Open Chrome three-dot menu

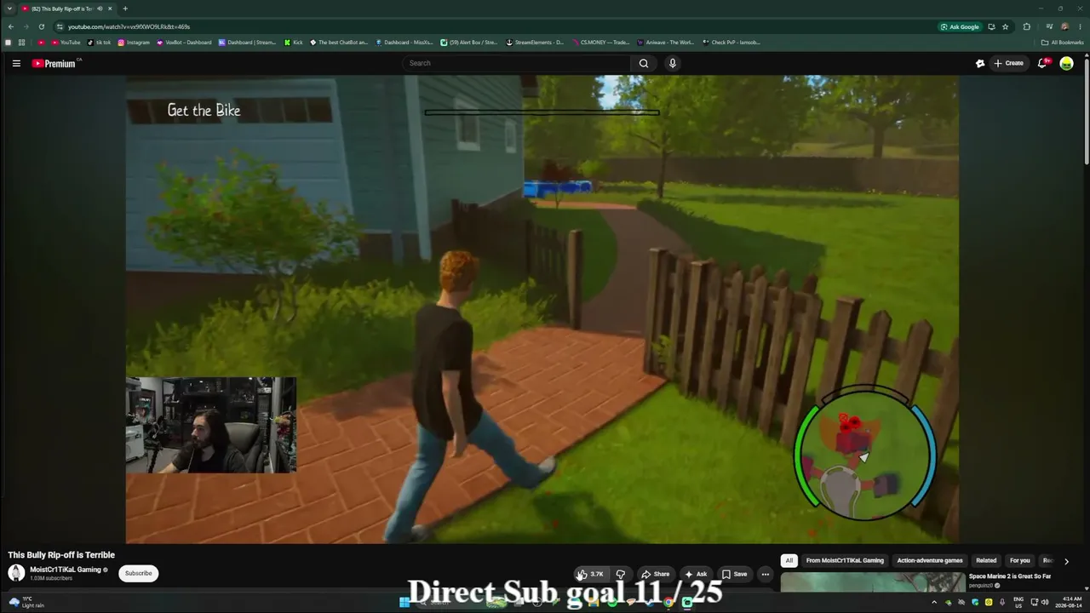[1080, 26]
